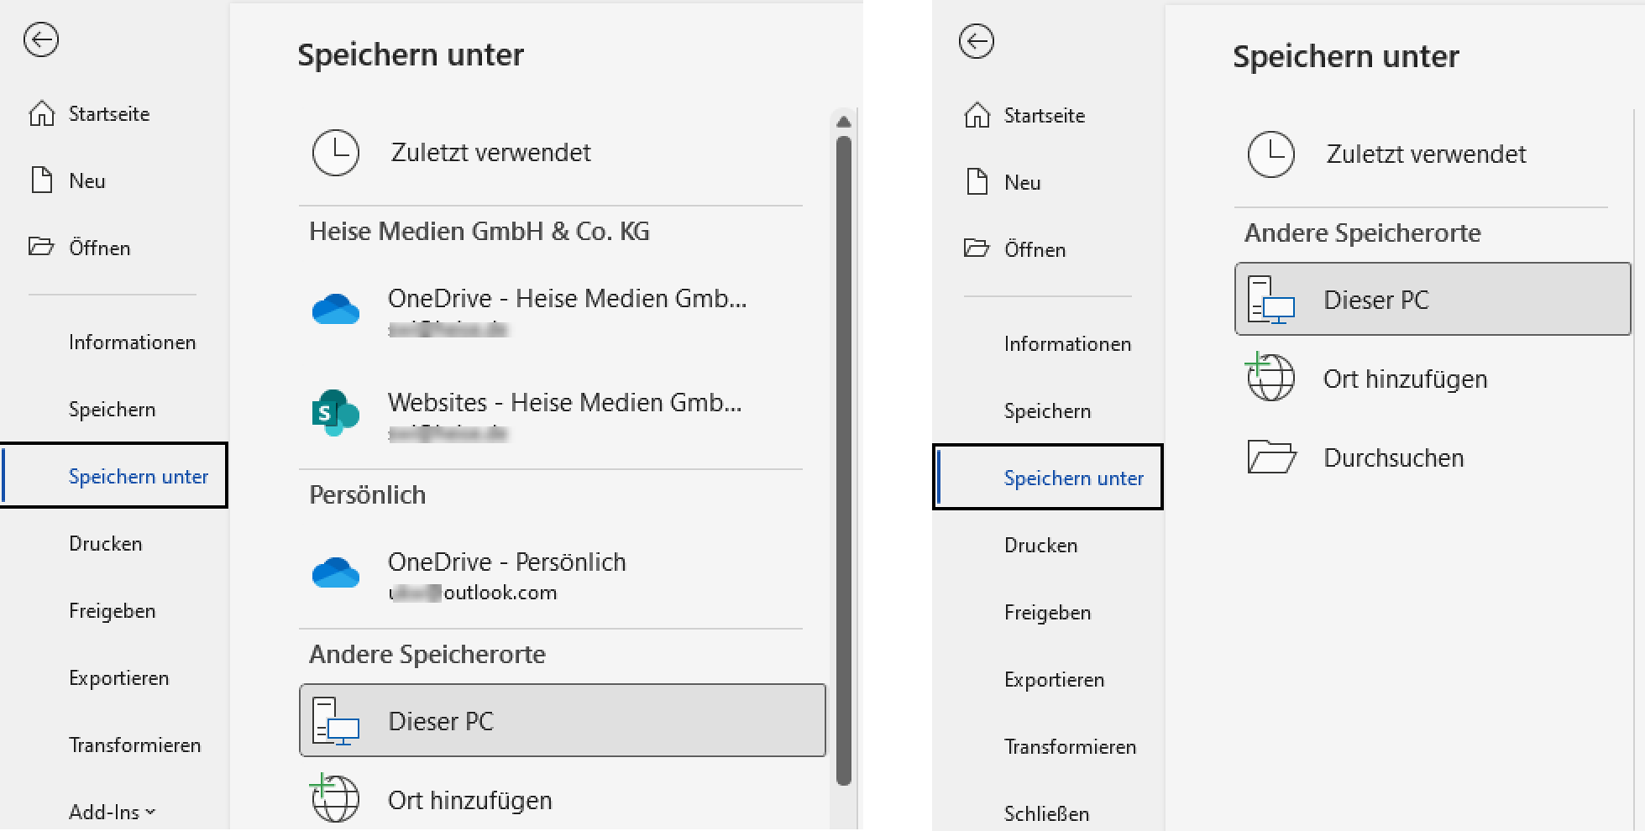1645x831 pixels.
Task: Expand the Add-Ins menu
Action: (112, 812)
